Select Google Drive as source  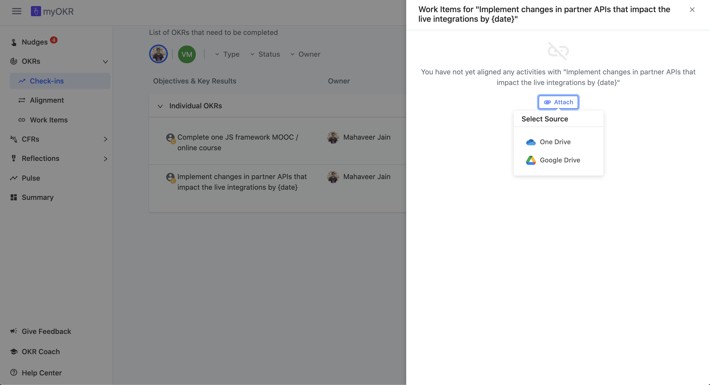[560, 160]
